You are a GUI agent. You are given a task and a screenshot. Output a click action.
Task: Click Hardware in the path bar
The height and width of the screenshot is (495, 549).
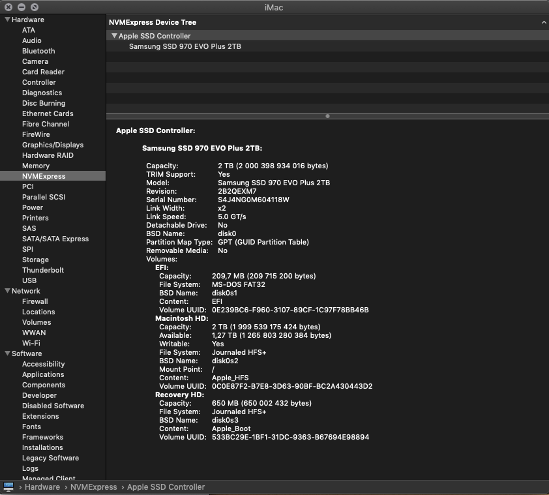(42, 487)
